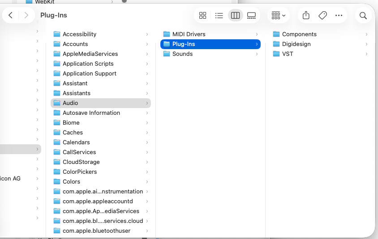The height and width of the screenshot is (239, 378).
Task: Click the folder icon beside Components
Action: click(276, 34)
